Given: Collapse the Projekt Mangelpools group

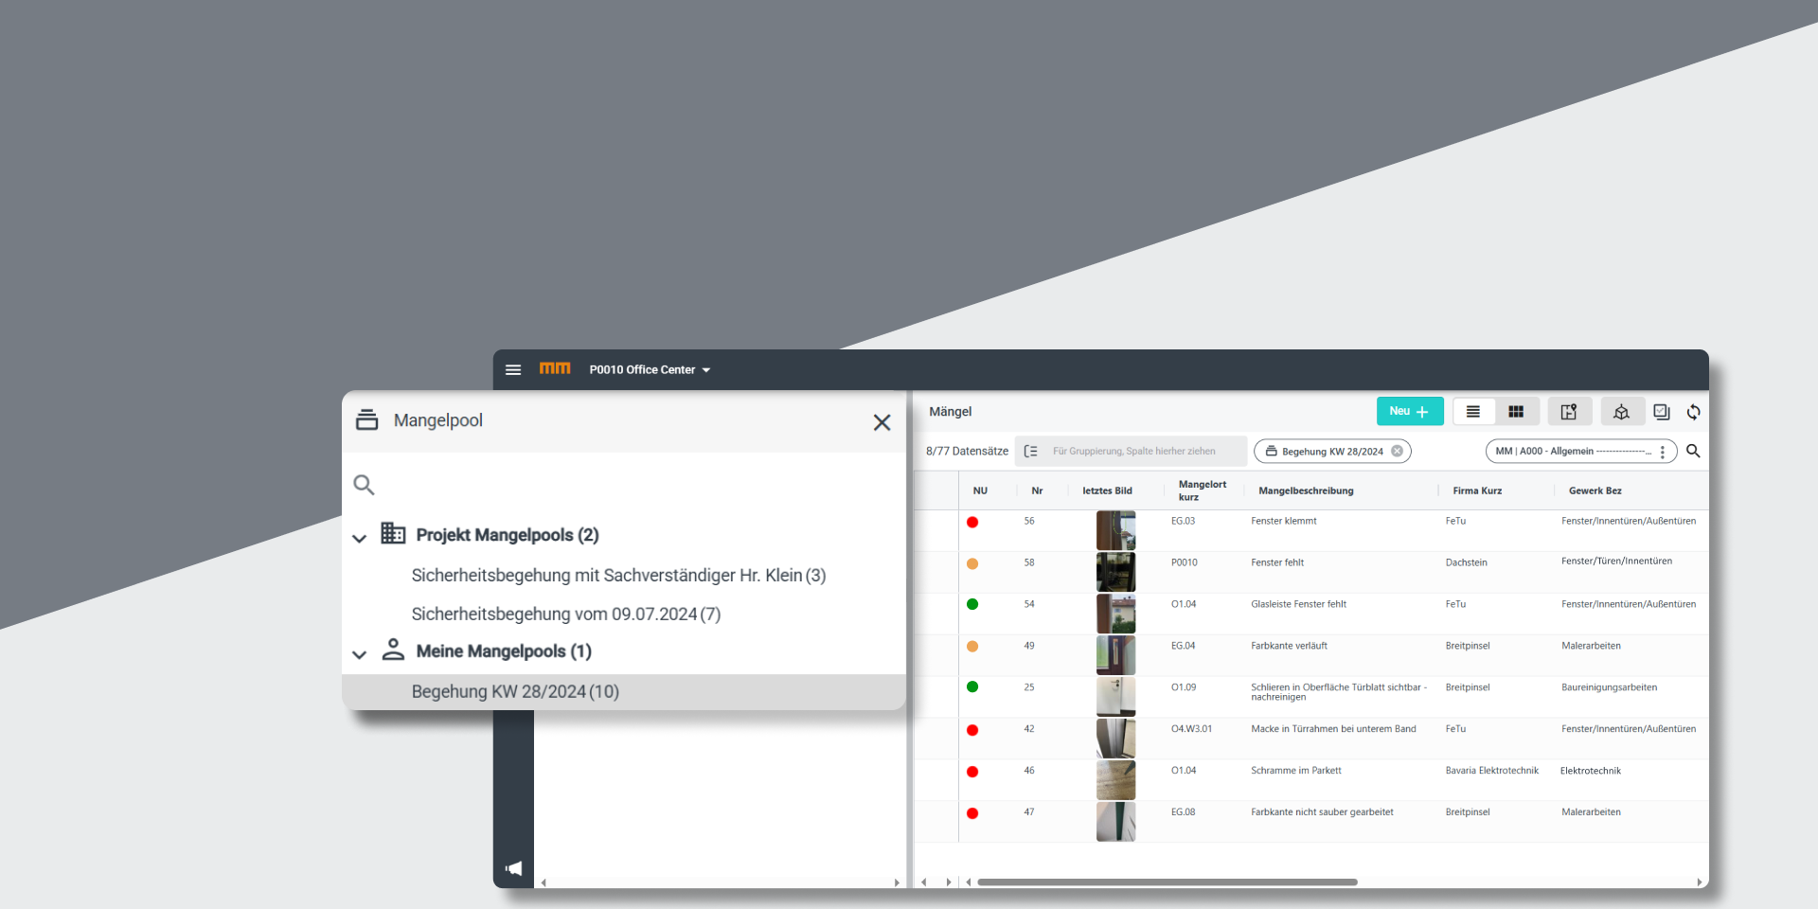Looking at the screenshot, I should point(360,538).
